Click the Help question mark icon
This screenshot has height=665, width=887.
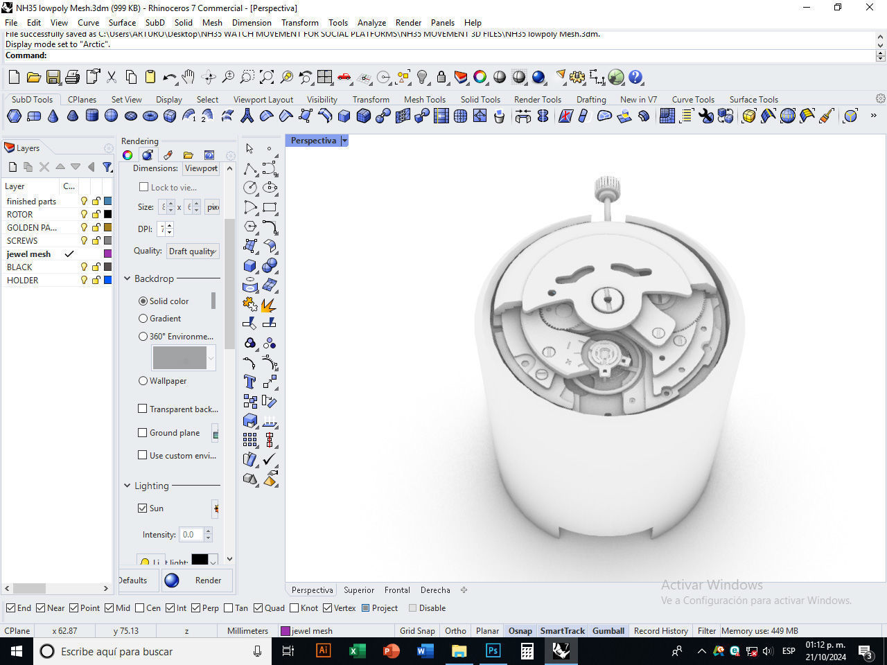(x=635, y=78)
